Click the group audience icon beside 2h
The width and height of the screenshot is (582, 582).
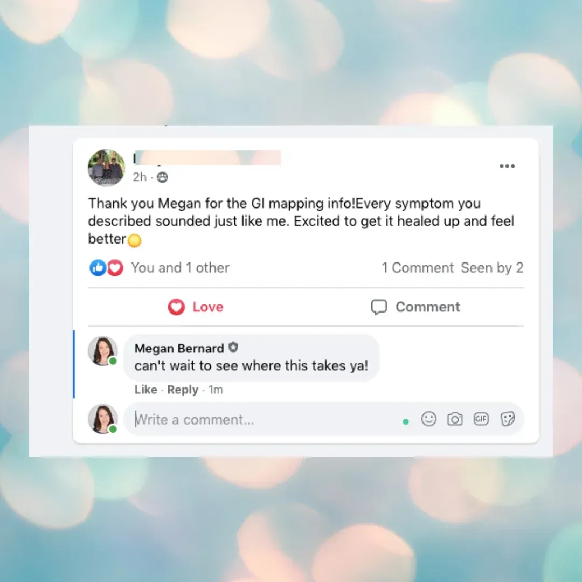162,177
